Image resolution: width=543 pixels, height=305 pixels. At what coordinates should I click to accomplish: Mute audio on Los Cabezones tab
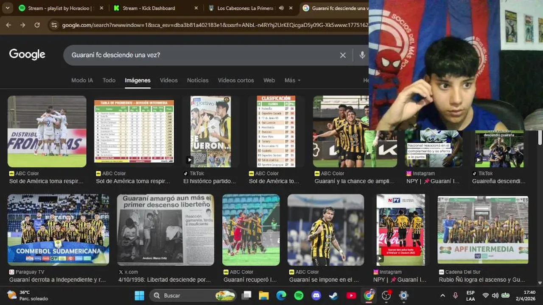point(281,8)
